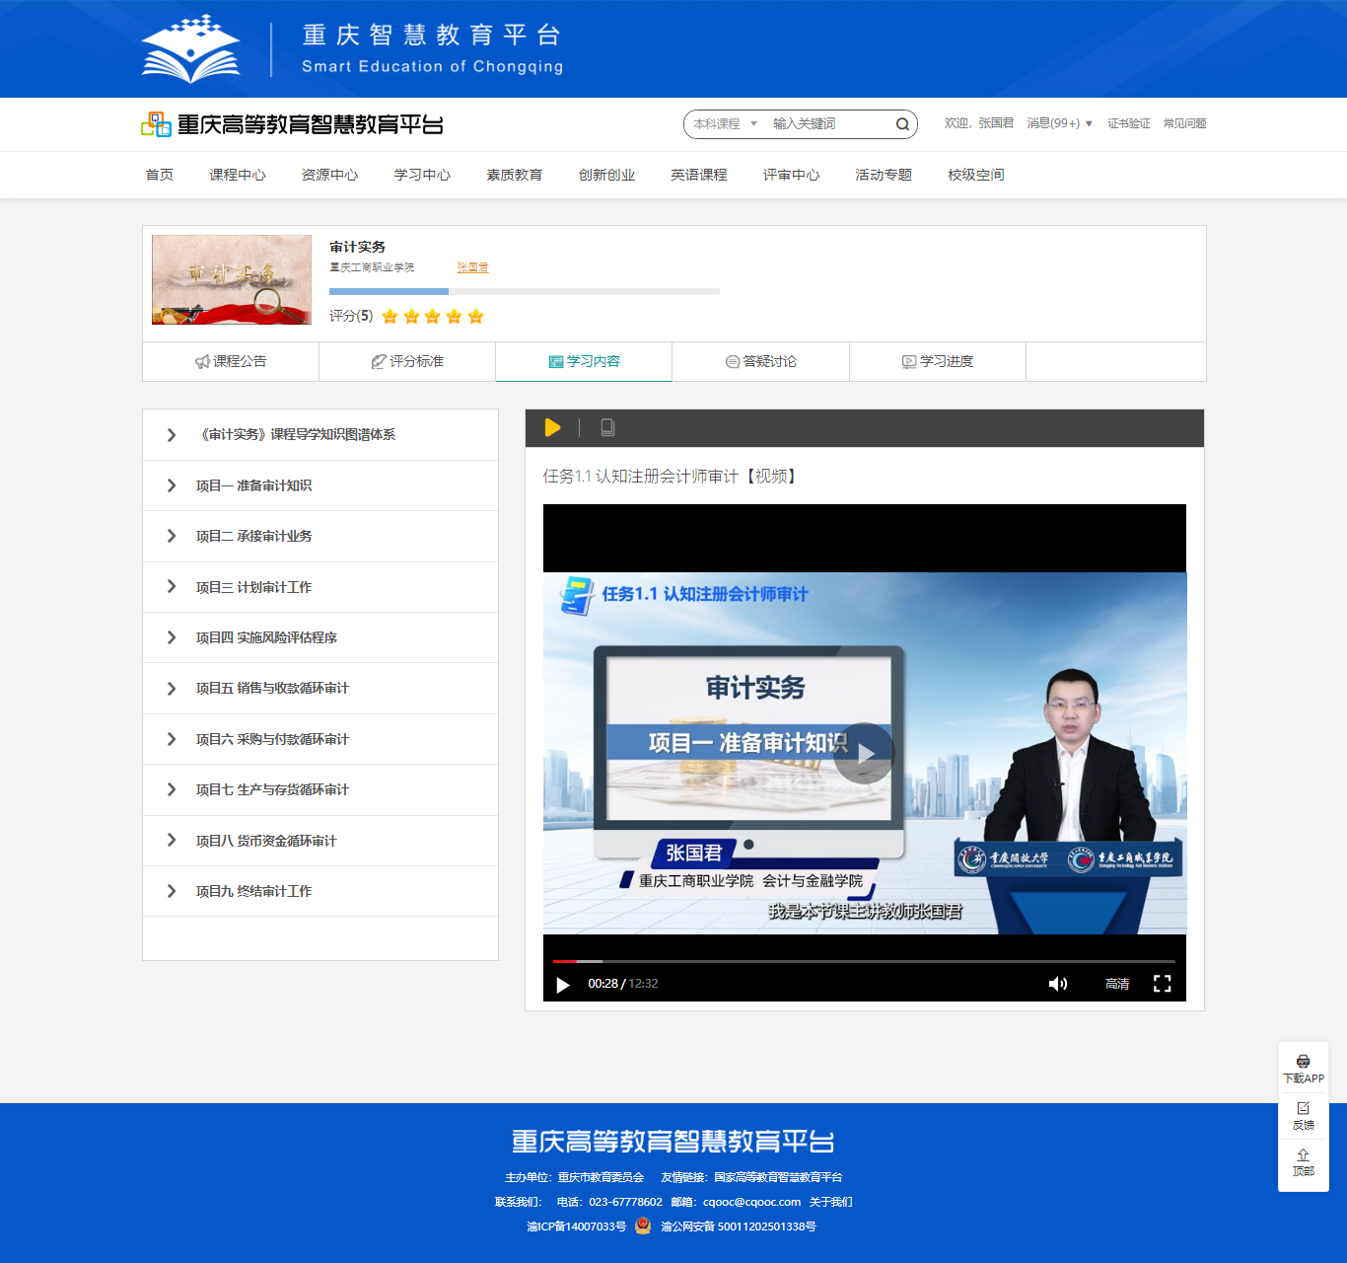
Task: Open the 证书验证 link
Action: (1129, 123)
